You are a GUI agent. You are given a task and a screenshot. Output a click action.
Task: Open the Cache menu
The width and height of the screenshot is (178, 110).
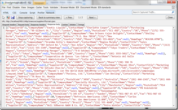click(39, 7)
